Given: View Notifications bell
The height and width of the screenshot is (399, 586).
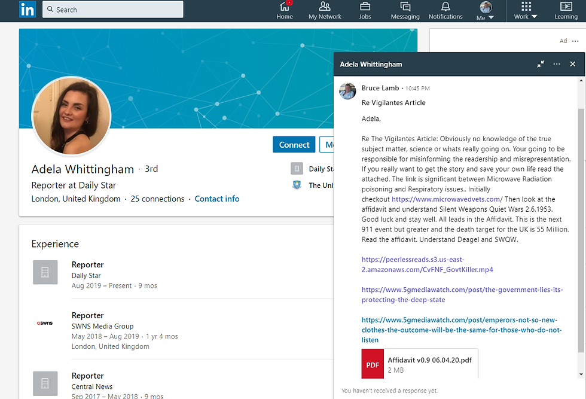Looking at the screenshot, I should pos(445,11).
